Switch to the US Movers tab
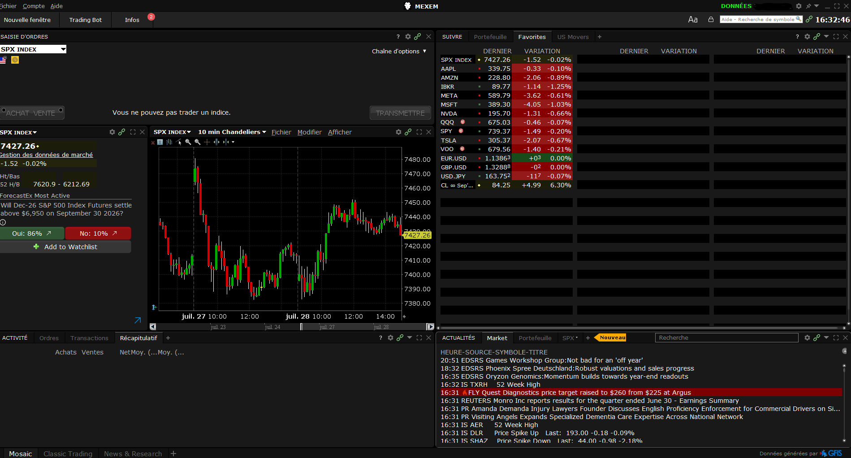This screenshot has height=458, width=851. (573, 37)
